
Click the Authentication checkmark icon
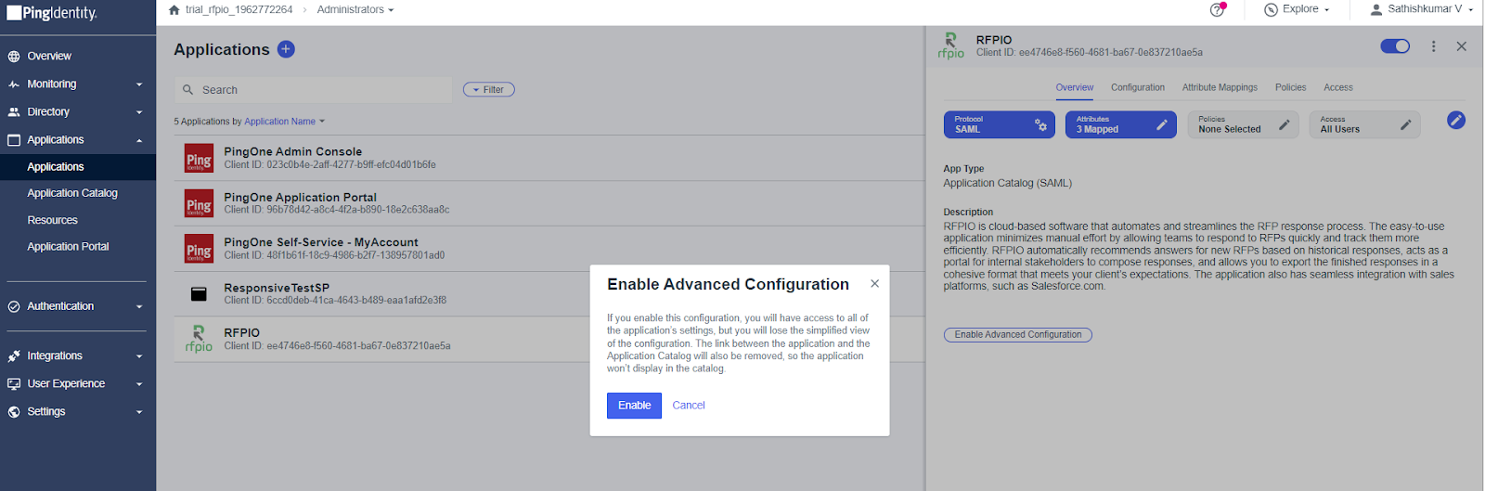(14, 306)
